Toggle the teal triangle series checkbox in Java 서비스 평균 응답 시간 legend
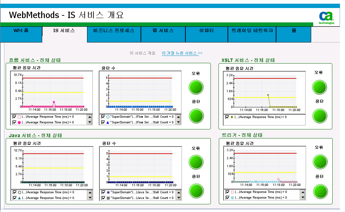This screenshot has width=345, height=212. pyautogui.click(x=14, y=198)
